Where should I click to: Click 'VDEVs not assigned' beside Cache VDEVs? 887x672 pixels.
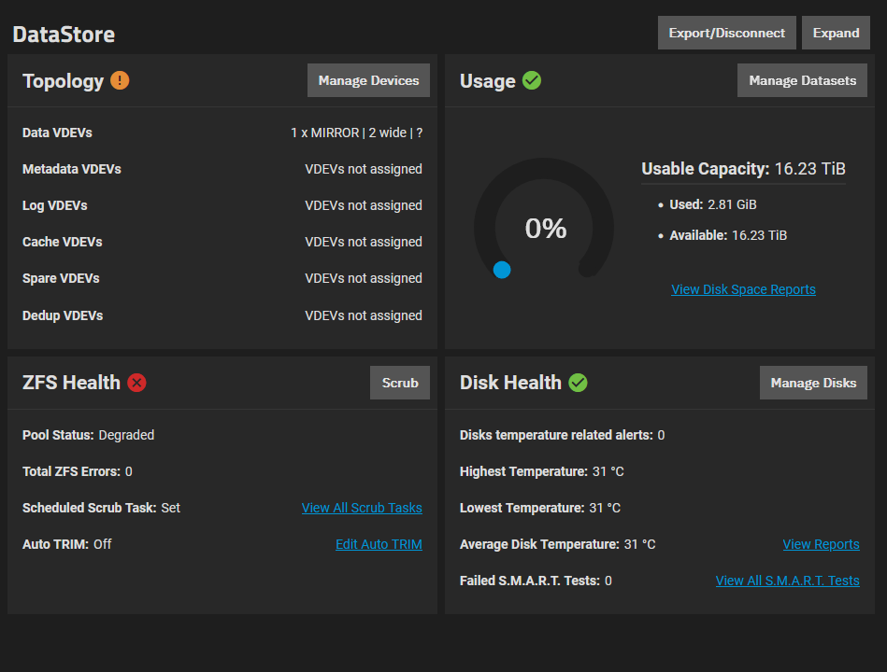(x=364, y=242)
